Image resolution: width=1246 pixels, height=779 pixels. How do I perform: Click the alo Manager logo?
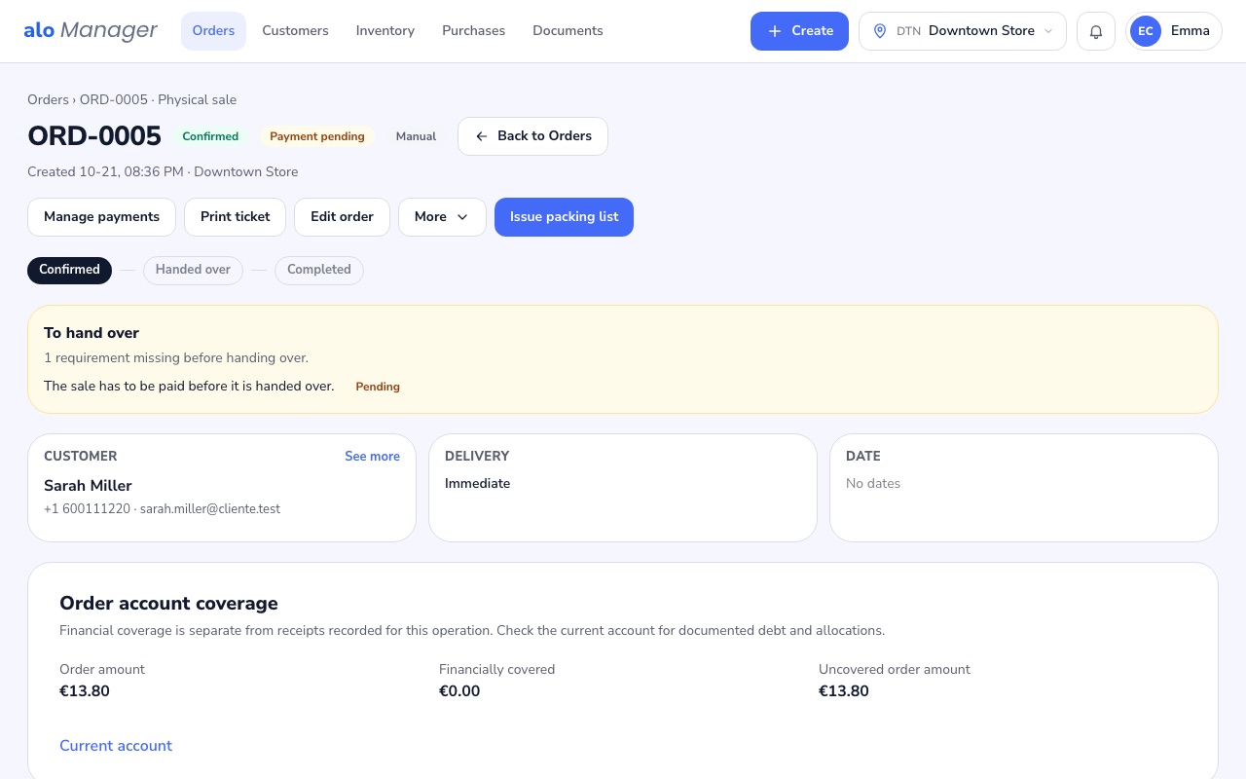(x=91, y=30)
